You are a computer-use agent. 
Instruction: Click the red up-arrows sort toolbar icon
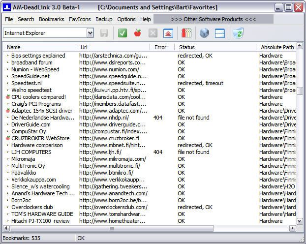168,33
